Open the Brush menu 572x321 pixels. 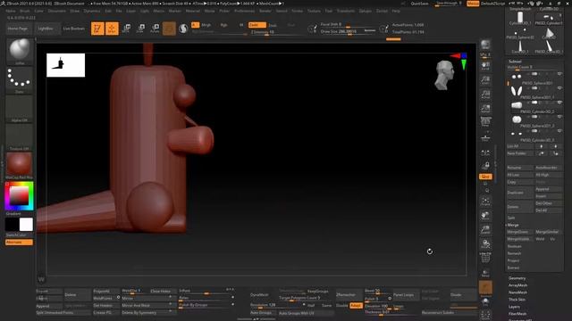[25, 11]
